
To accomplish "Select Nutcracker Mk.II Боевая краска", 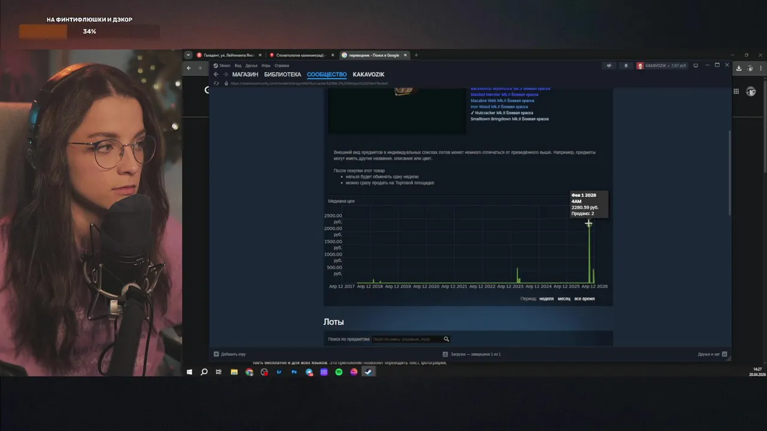I will pyautogui.click(x=502, y=113).
